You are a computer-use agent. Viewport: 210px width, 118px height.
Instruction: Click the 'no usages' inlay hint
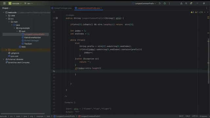coord(70,15)
